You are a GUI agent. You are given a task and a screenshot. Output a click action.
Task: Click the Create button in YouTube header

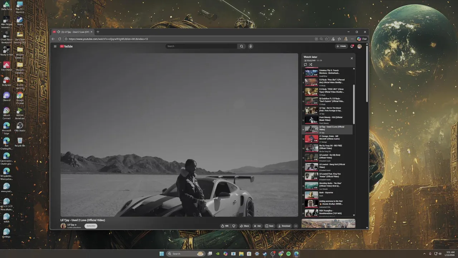(x=341, y=46)
